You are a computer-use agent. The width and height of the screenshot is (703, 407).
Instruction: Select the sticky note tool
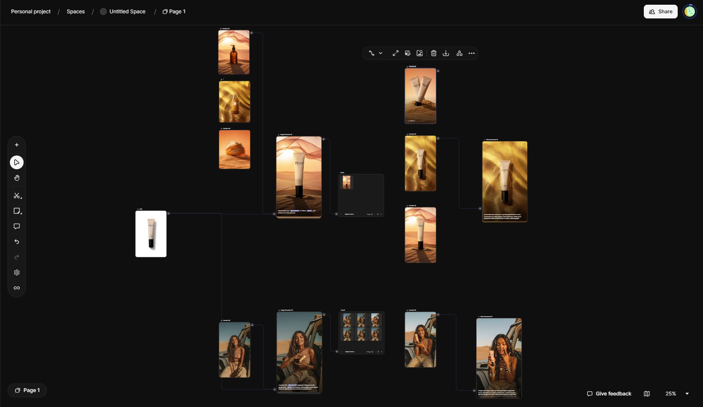click(17, 211)
